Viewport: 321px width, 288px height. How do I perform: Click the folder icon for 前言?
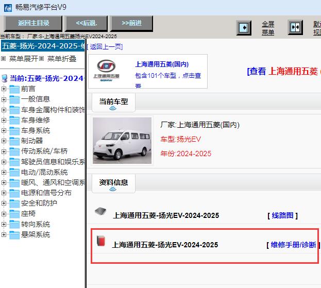[14, 89]
